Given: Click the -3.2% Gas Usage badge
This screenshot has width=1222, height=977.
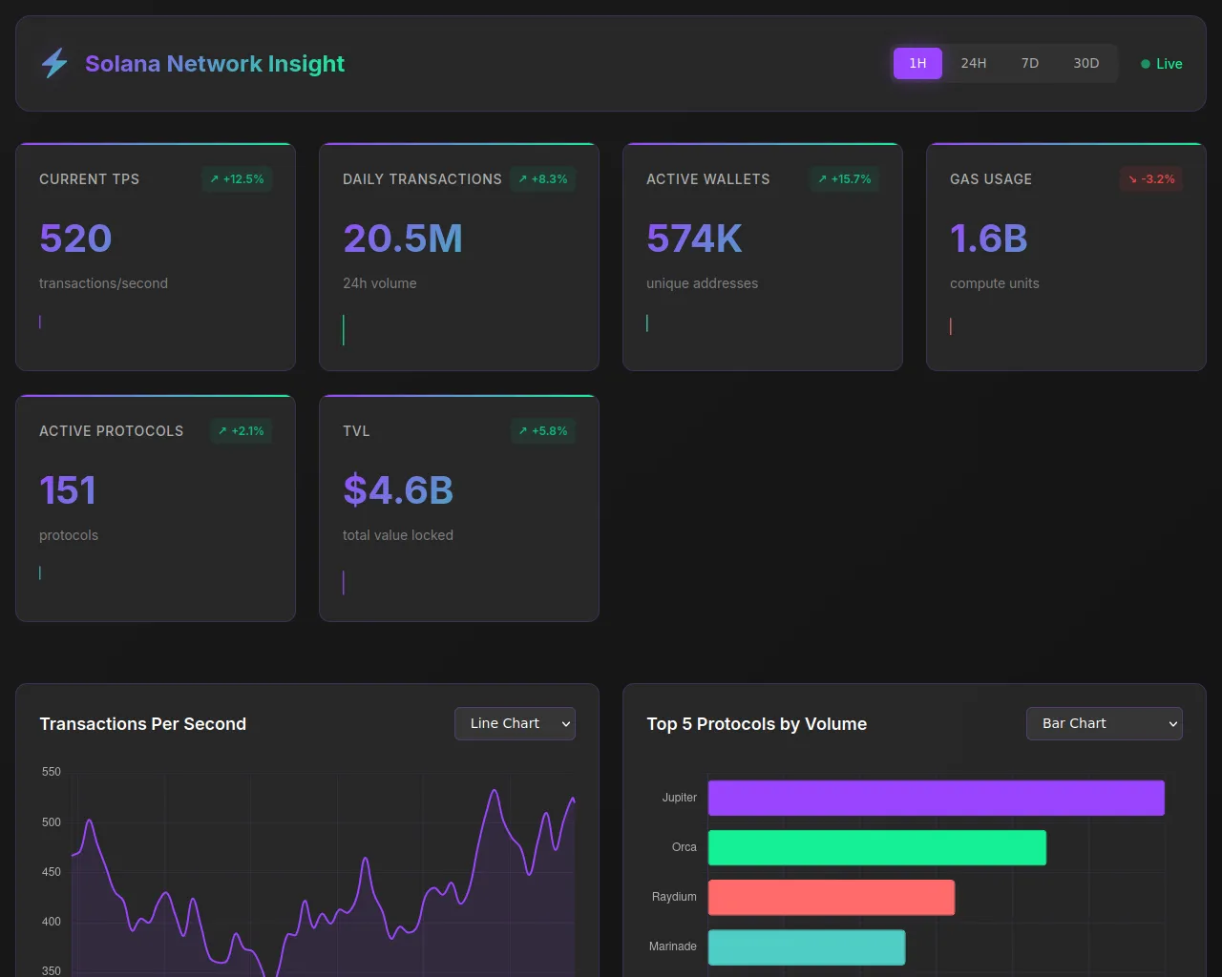Looking at the screenshot, I should tap(1151, 178).
